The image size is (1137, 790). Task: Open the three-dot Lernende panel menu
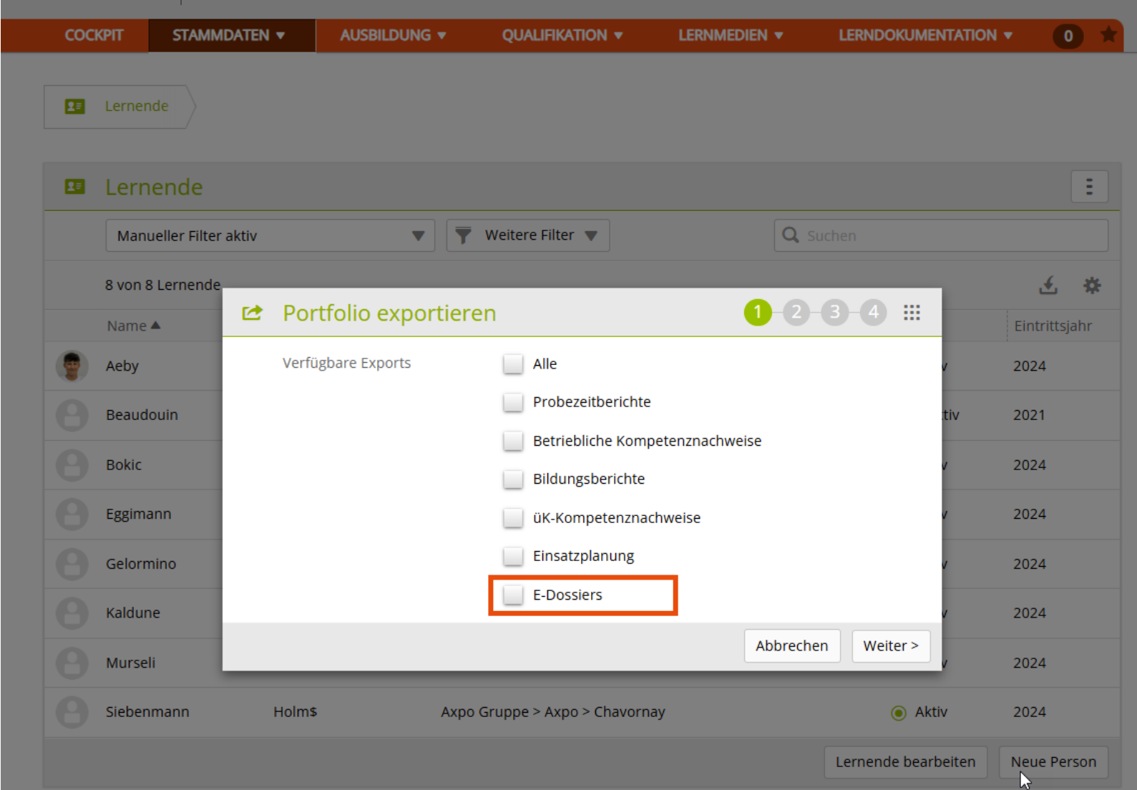click(x=1089, y=187)
